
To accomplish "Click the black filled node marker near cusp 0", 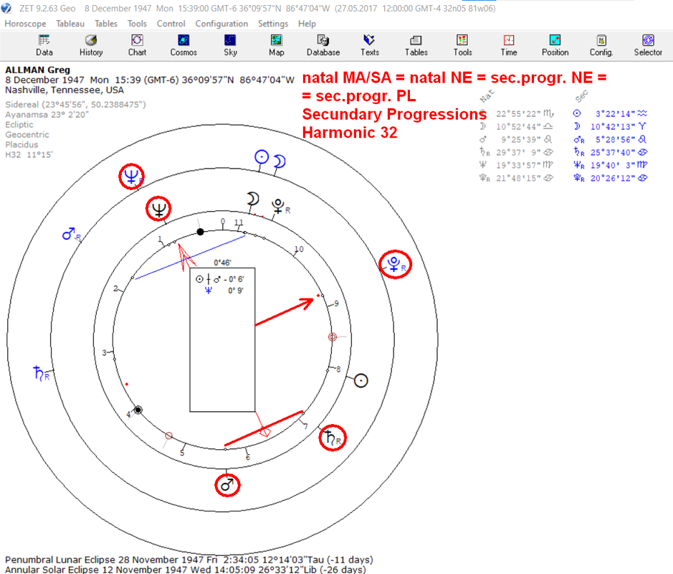I will point(200,232).
